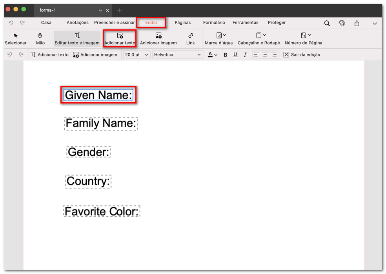Click Sair da edição button

[x=302, y=55]
